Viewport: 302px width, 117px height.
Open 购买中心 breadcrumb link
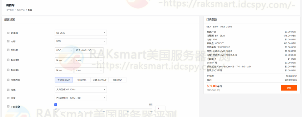point(21,10)
